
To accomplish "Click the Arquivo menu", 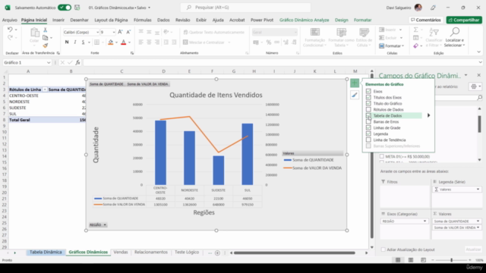I will click(x=10, y=20).
